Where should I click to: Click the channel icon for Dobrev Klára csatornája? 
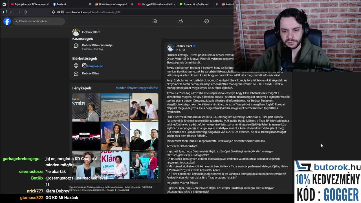point(76,45)
